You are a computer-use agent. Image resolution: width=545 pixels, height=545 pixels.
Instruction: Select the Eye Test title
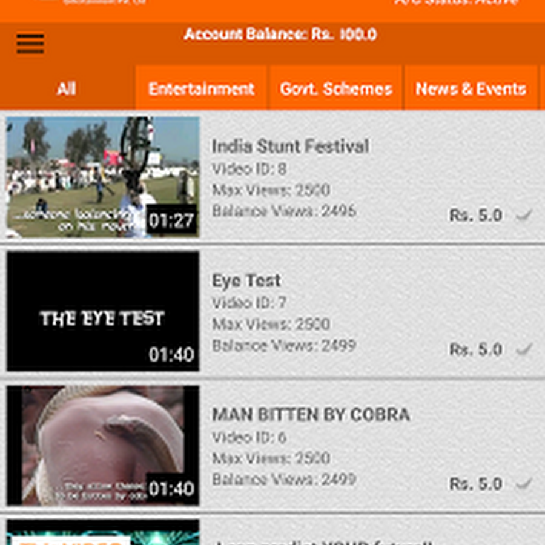(246, 281)
